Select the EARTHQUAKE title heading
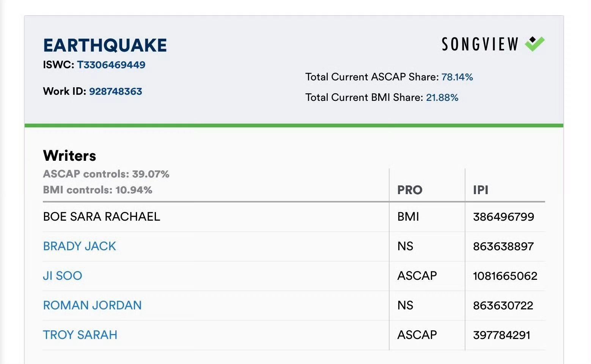This screenshot has width=591, height=364. [105, 45]
